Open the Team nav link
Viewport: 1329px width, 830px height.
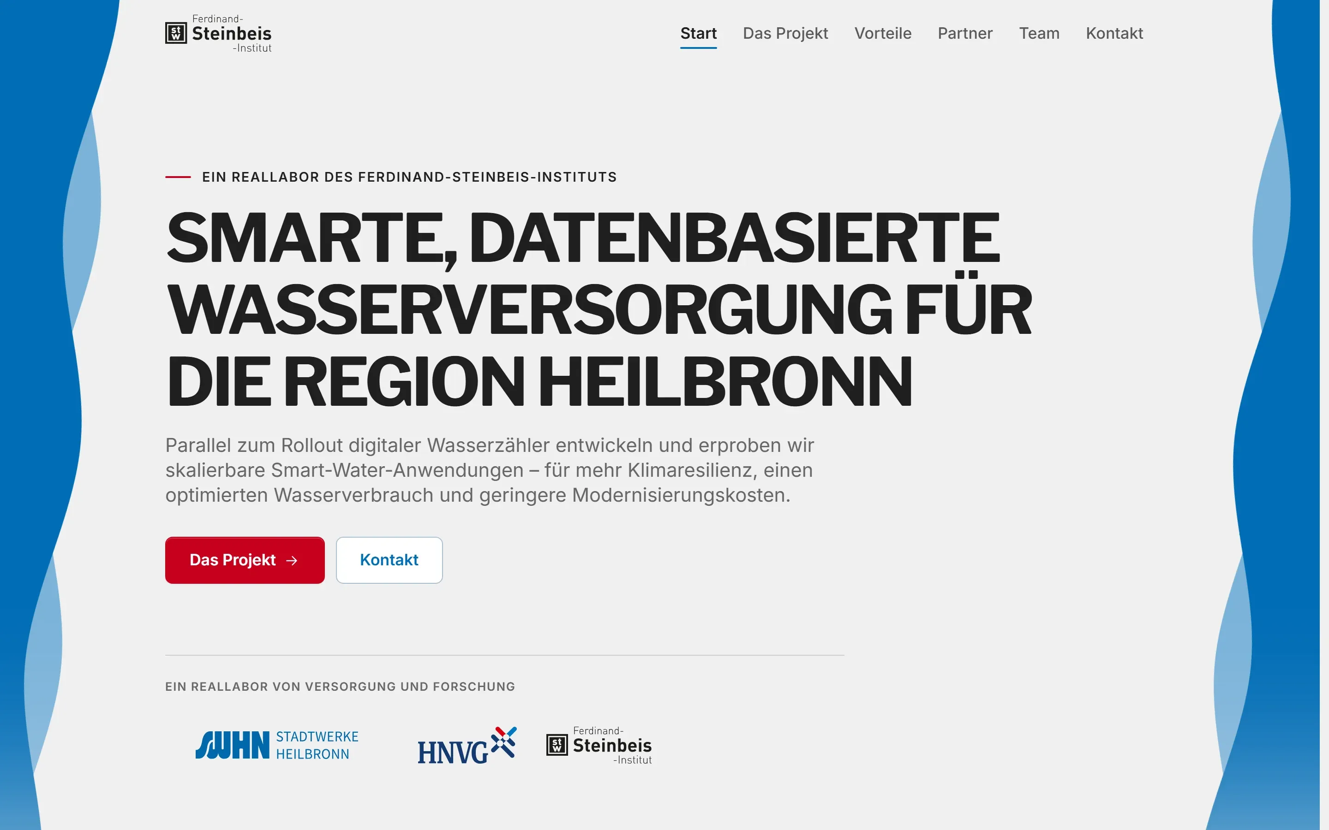(1039, 34)
